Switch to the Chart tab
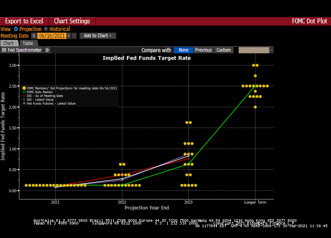 click(9, 43)
